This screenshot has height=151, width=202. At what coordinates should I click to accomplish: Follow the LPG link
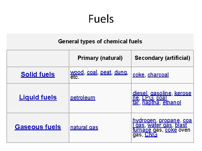click(148, 98)
